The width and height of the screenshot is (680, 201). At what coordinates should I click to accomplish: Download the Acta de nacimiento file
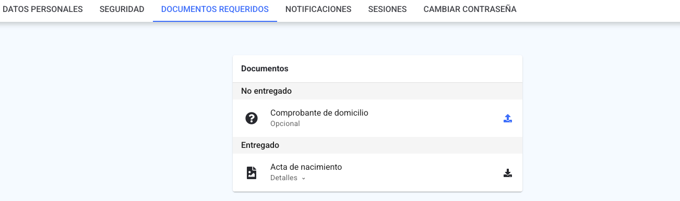pos(508,173)
